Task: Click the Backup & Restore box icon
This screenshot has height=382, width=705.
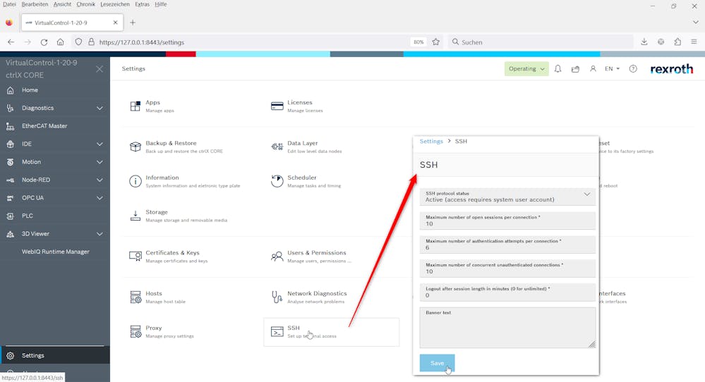Action: (x=135, y=147)
